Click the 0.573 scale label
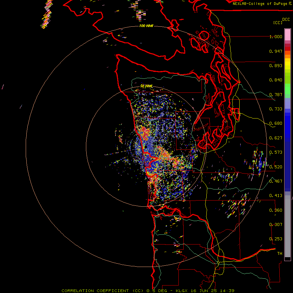 (276, 152)
